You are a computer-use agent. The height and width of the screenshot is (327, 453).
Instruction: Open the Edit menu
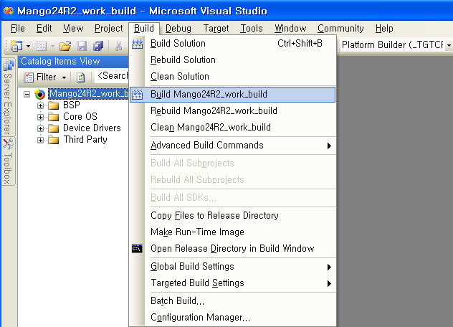[x=44, y=29]
